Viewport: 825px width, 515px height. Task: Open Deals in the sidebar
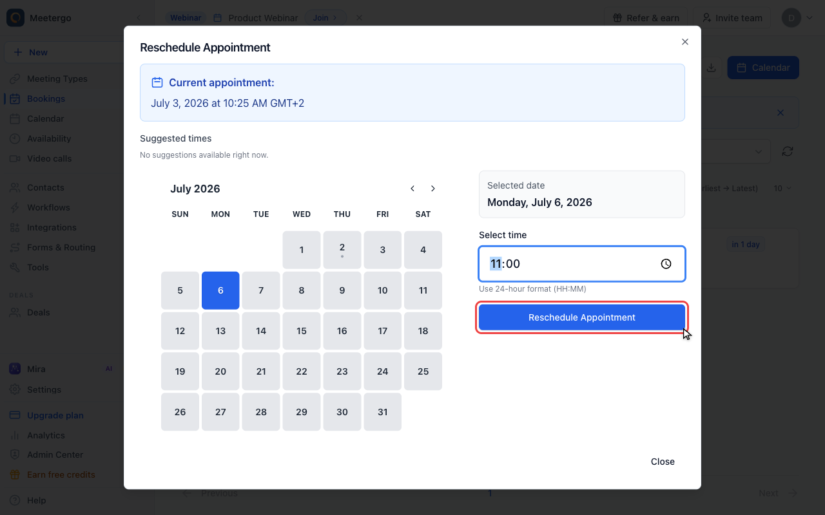pos(38,312)
